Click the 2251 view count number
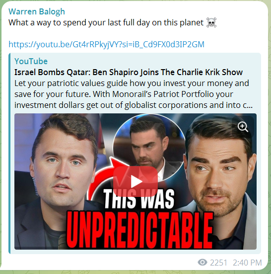The width and height of the screenshot is (271, 274). [218, 263]
